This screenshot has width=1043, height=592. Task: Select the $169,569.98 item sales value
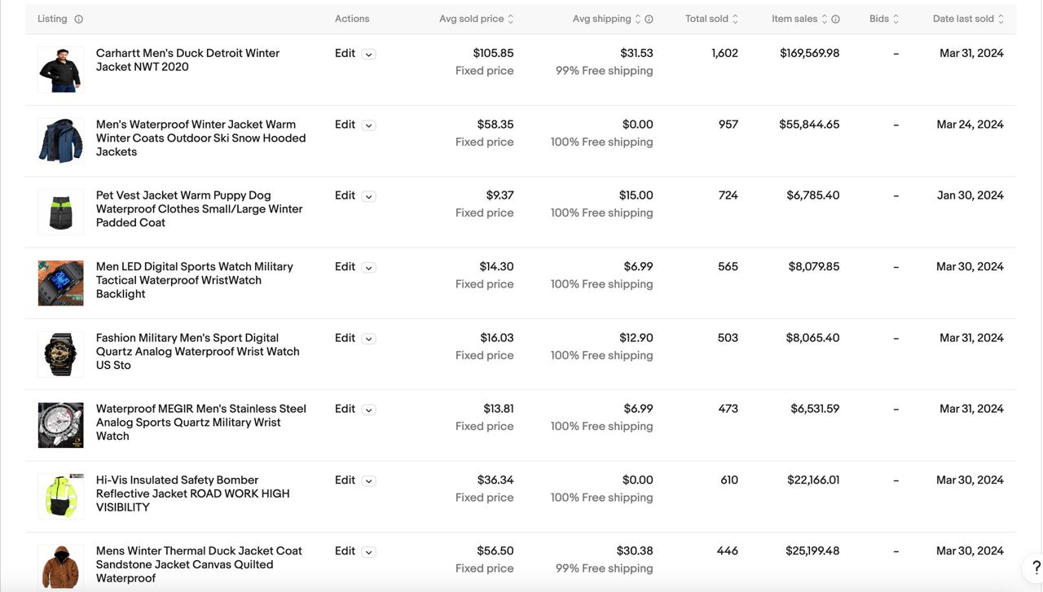[809, 53]
